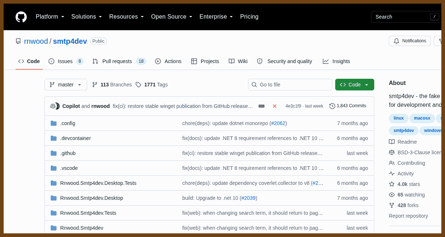Click the people icon beside Contributing
Image resolution: width=445 pixels, height=237 pixels.
[x=392, y=163]
